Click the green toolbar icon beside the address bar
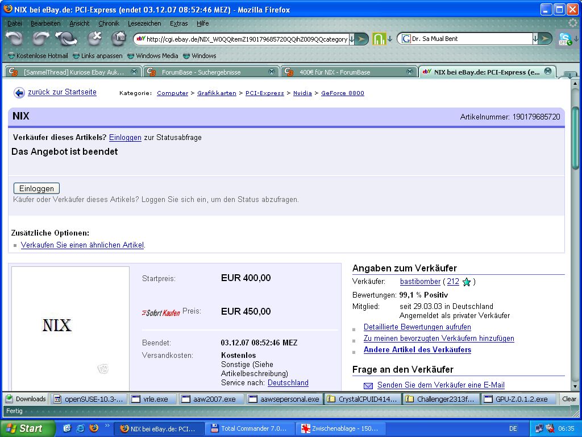Image resolution: width=582 pixels, height=437 pixels. 379,39
